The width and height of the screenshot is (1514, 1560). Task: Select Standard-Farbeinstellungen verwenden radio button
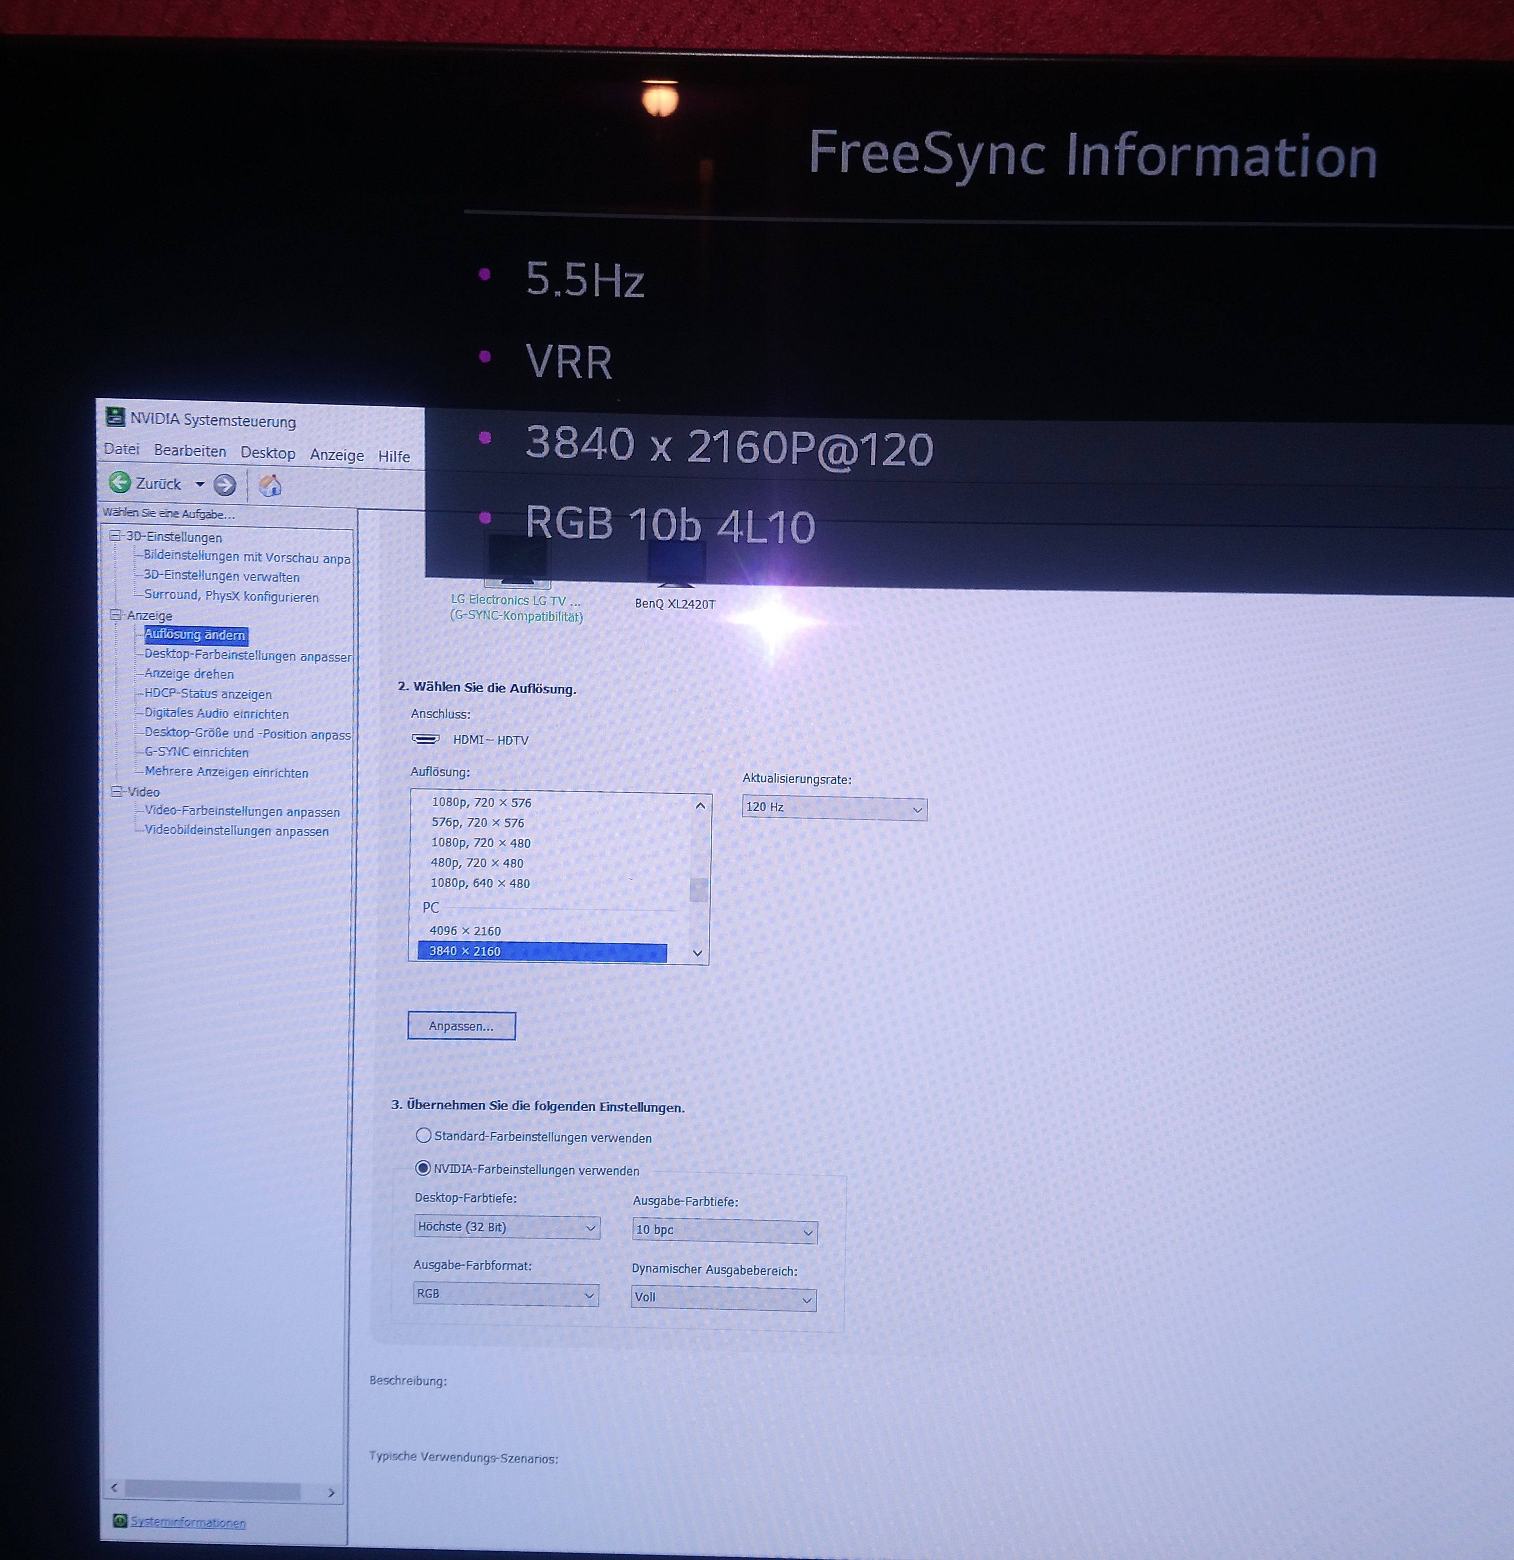(424, 1136)
